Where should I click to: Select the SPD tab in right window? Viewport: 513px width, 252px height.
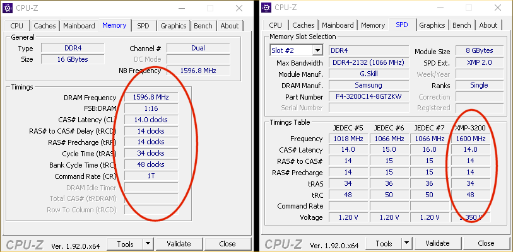[402, 25]
